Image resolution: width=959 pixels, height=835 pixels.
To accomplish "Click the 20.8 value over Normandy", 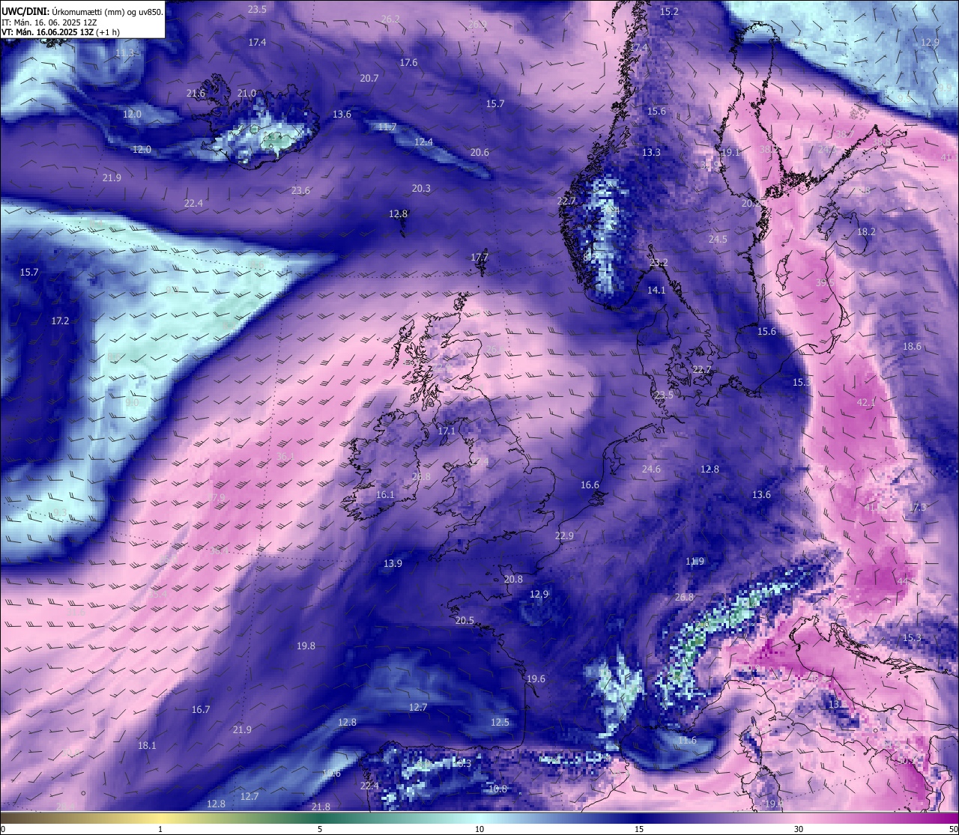I will (x=513, y=580).
